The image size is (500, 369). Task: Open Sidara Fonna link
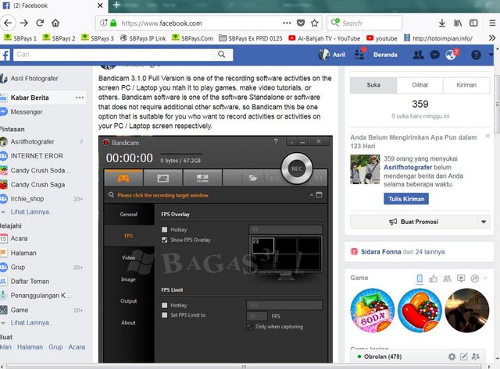(380, 252)
